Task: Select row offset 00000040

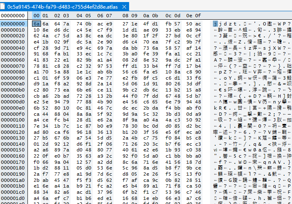Action: click(x=13, y=48)
